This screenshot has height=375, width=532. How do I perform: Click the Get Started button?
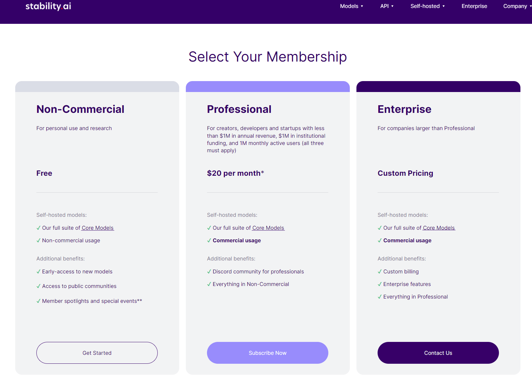click(x=97, y=353)
